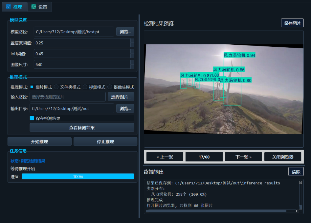Advance to next image with 下一张

pos(243,157)
